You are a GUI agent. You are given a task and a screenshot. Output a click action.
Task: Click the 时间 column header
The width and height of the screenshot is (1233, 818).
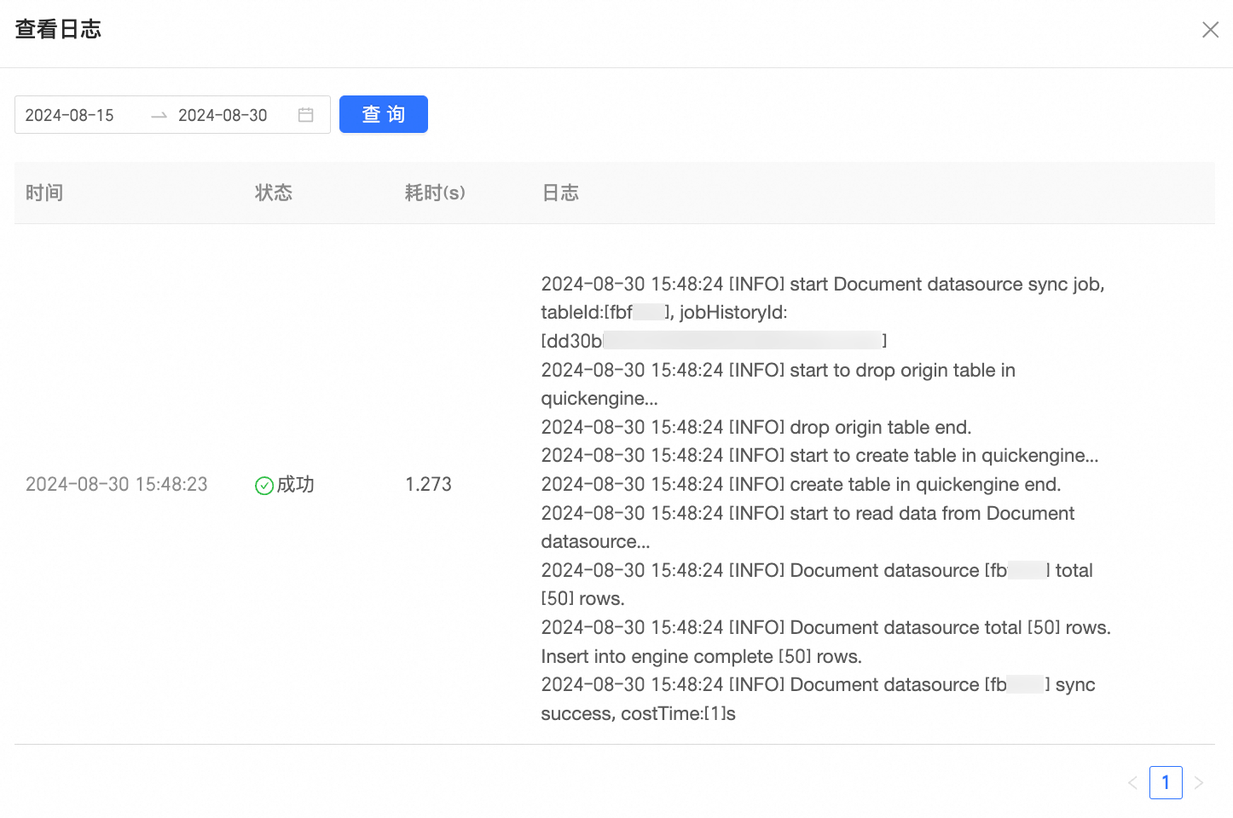[x=44, y=193]
